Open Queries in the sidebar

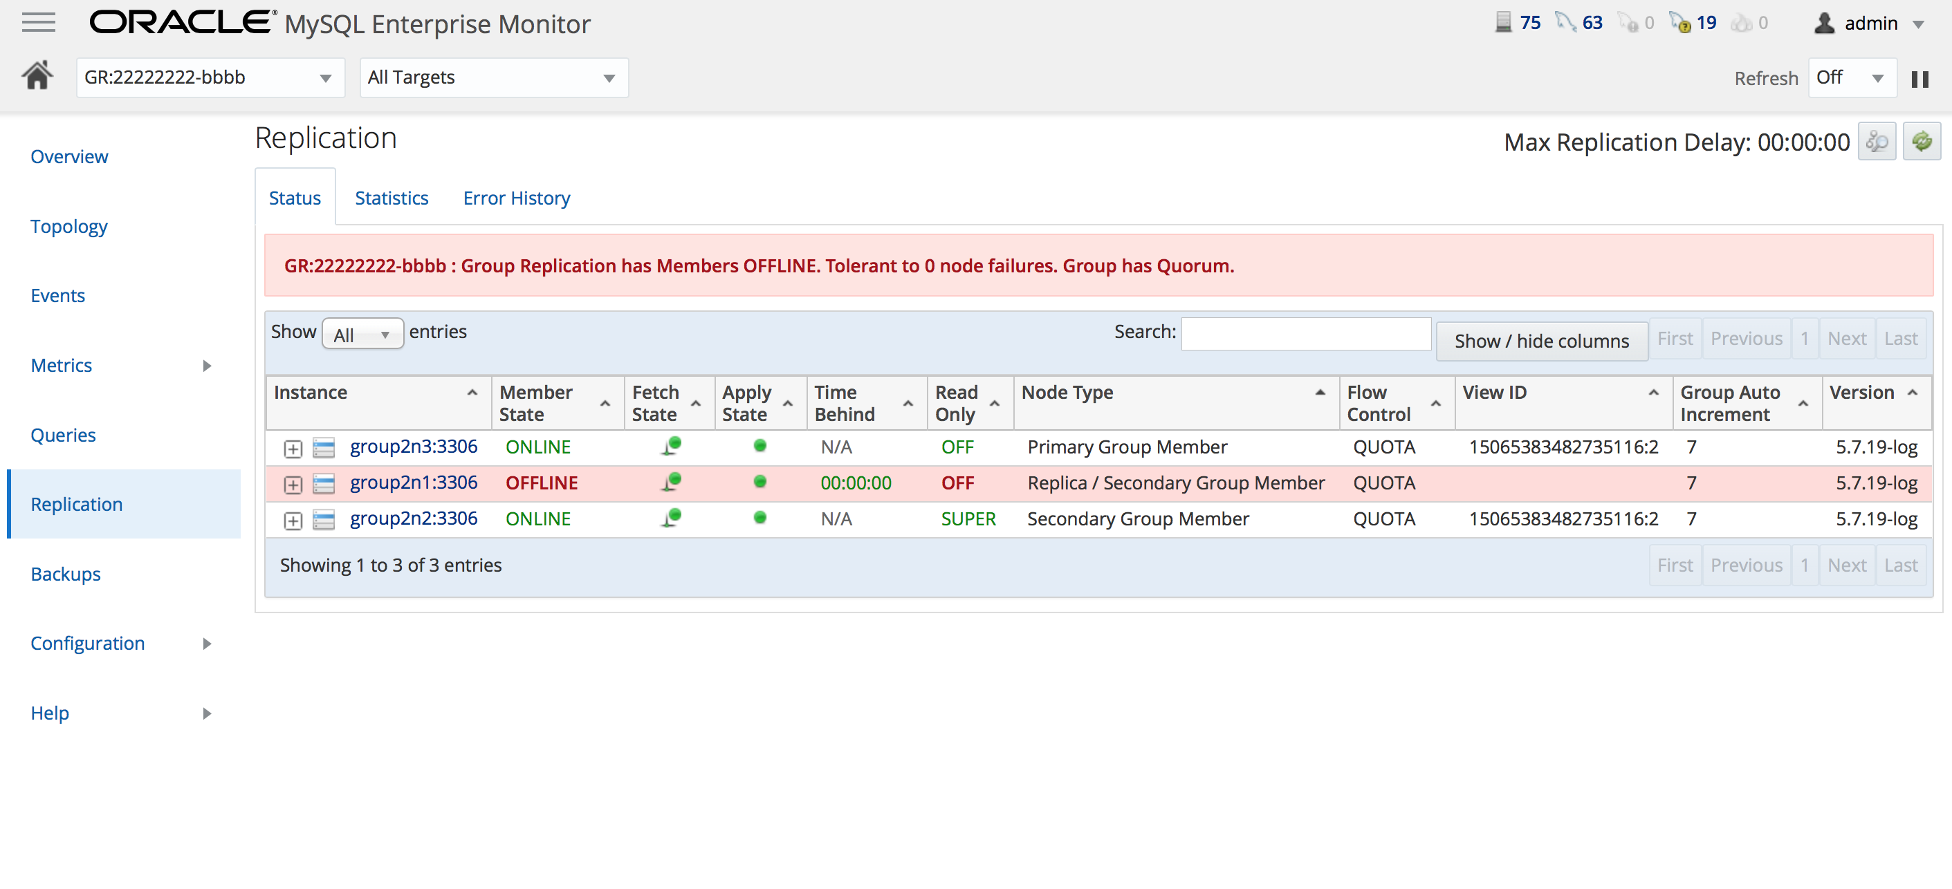pyautogui.click(x=63, y=435)
